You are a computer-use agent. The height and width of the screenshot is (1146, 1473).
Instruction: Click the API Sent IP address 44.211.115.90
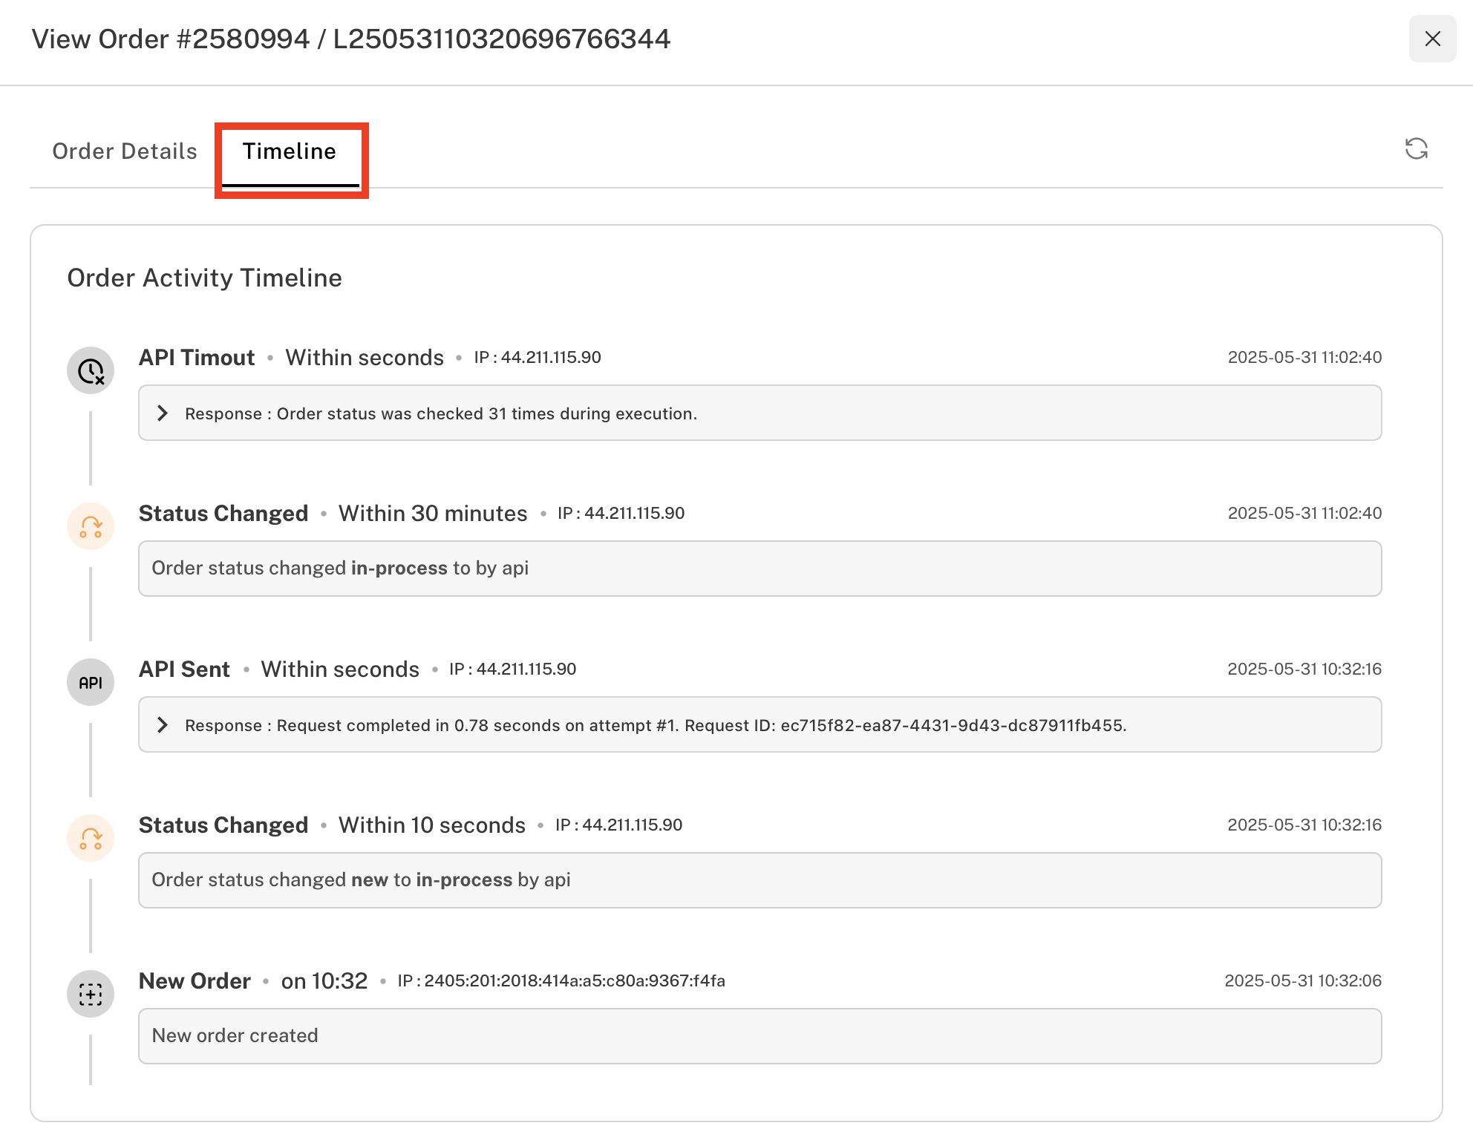coord(513,669)
